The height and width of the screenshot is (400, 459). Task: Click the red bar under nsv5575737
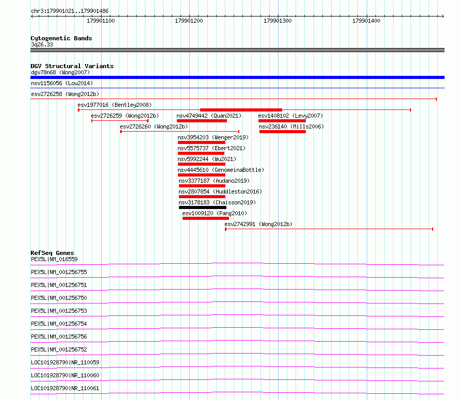click(201, 153)
